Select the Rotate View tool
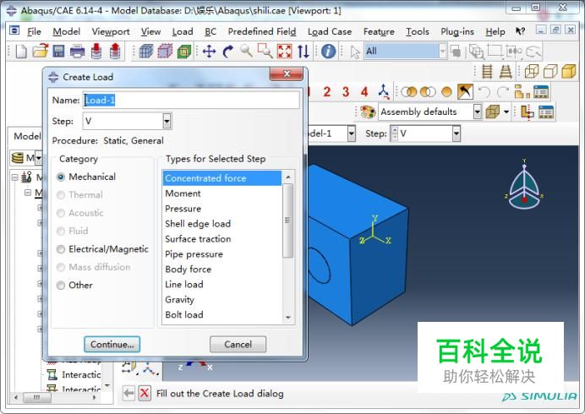This screenshot has height=414, width=585. pos(228,51)
